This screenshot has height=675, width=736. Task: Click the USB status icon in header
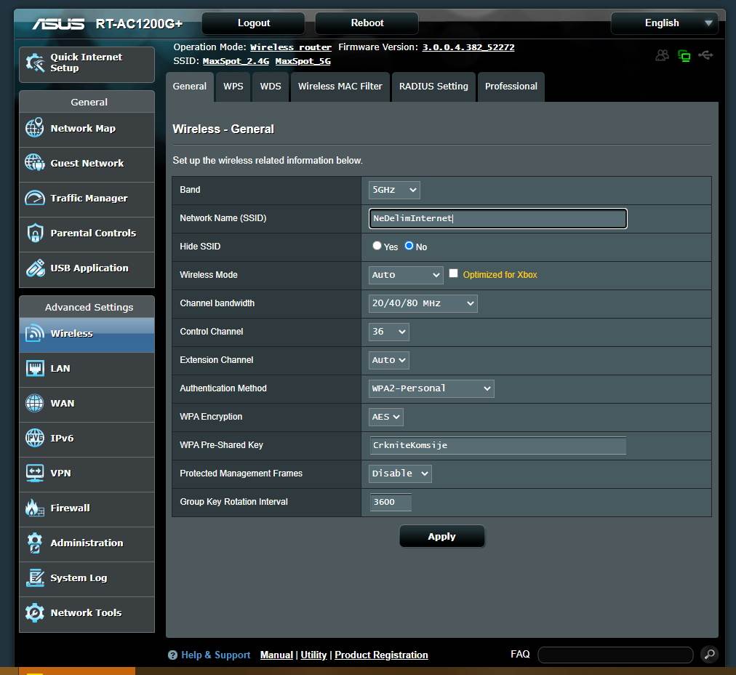pos(705,55)
